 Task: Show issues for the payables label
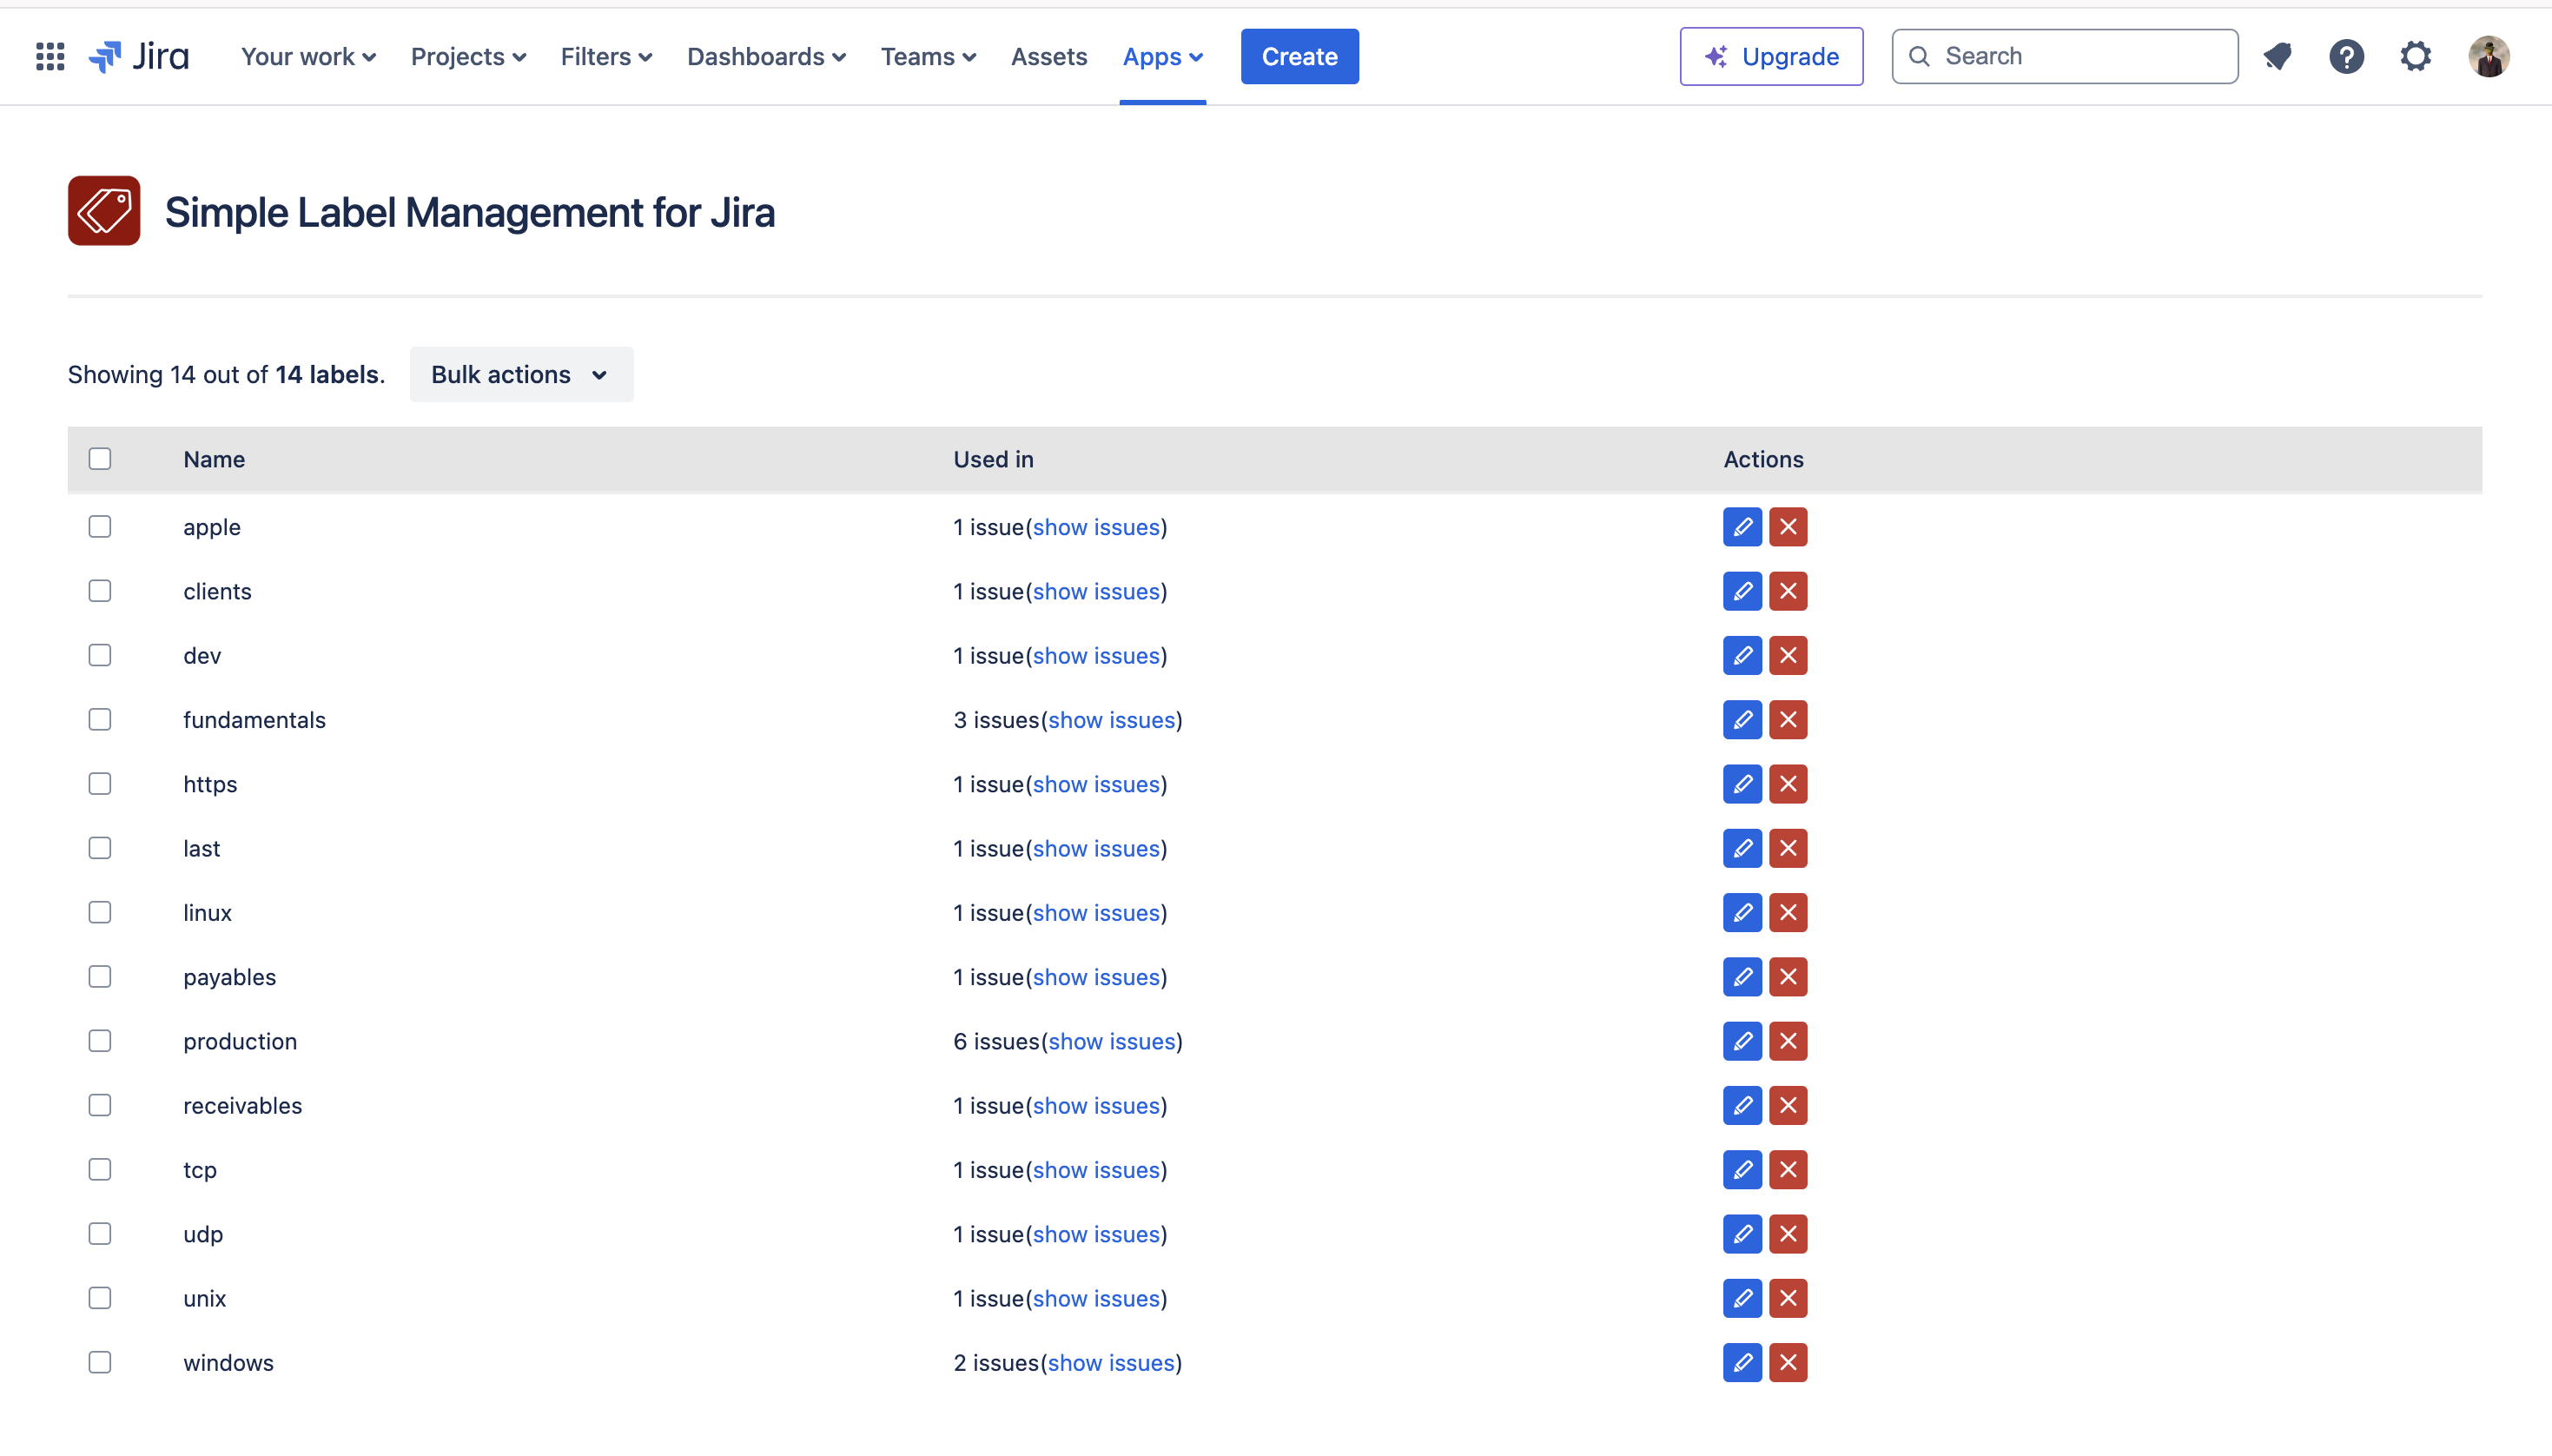pyautogui.click(x=1095, y=977)
